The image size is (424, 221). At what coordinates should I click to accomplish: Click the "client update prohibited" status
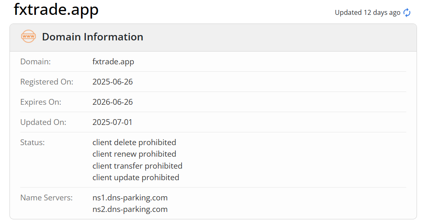[136, 177]
